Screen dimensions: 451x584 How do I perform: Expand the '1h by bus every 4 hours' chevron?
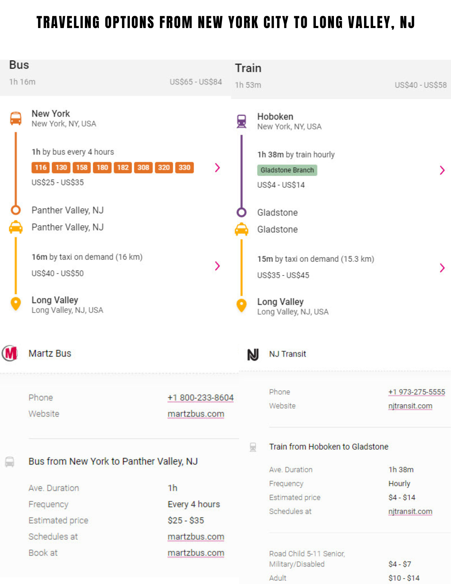click(217, 168)
